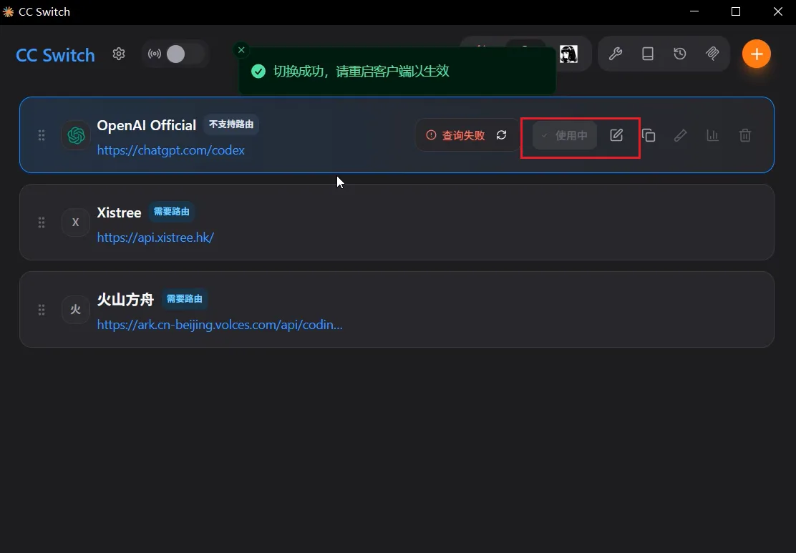This screenshot has width=796, height=553.
Task: Click the pen icon on OpenAI Official row
Action: [x=680, y=135]
